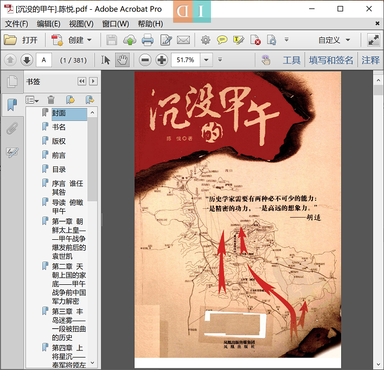Screen dimensions: 384x370
Task: Delete selected bookmark with trash icon
Action: (x=51, y=100)
